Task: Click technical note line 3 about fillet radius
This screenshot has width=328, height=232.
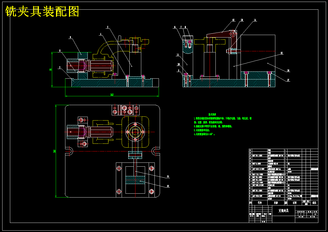Action: click(202, 130)
